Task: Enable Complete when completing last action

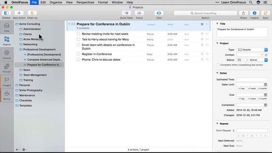Action: pos(218,65)
